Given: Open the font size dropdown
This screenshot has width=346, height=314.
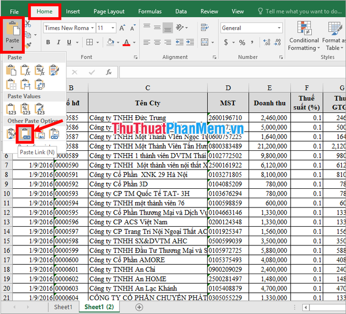Looking at the screenshot, I should (x=113, y=28).
